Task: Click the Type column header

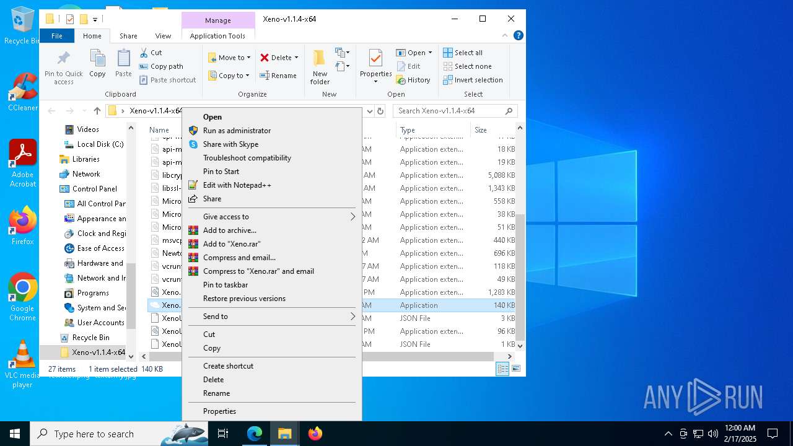Action: (x=434, y=130)
